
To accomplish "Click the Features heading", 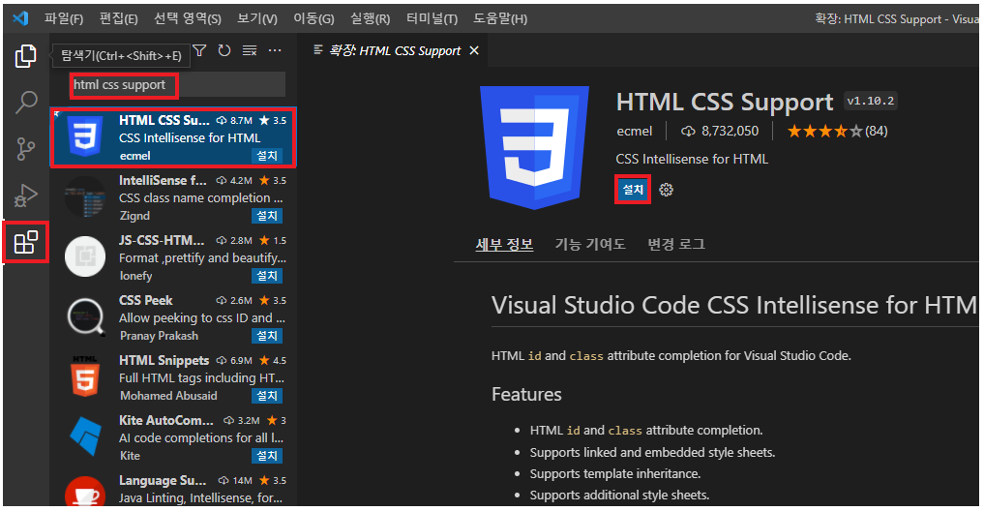I will pos(526,394).
